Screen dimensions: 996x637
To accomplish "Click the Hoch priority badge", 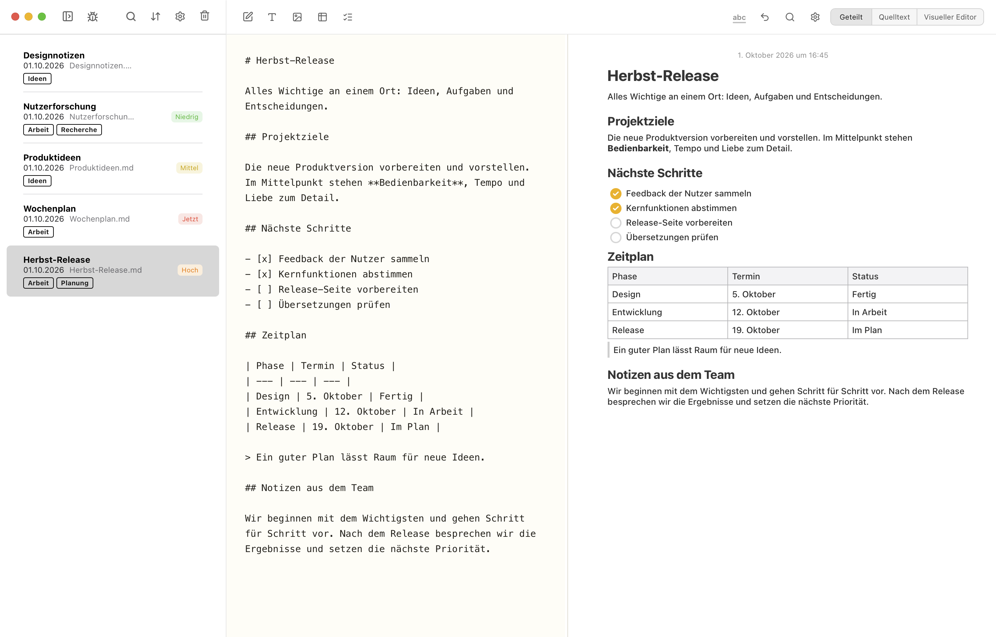I will [x=190, y=270].
